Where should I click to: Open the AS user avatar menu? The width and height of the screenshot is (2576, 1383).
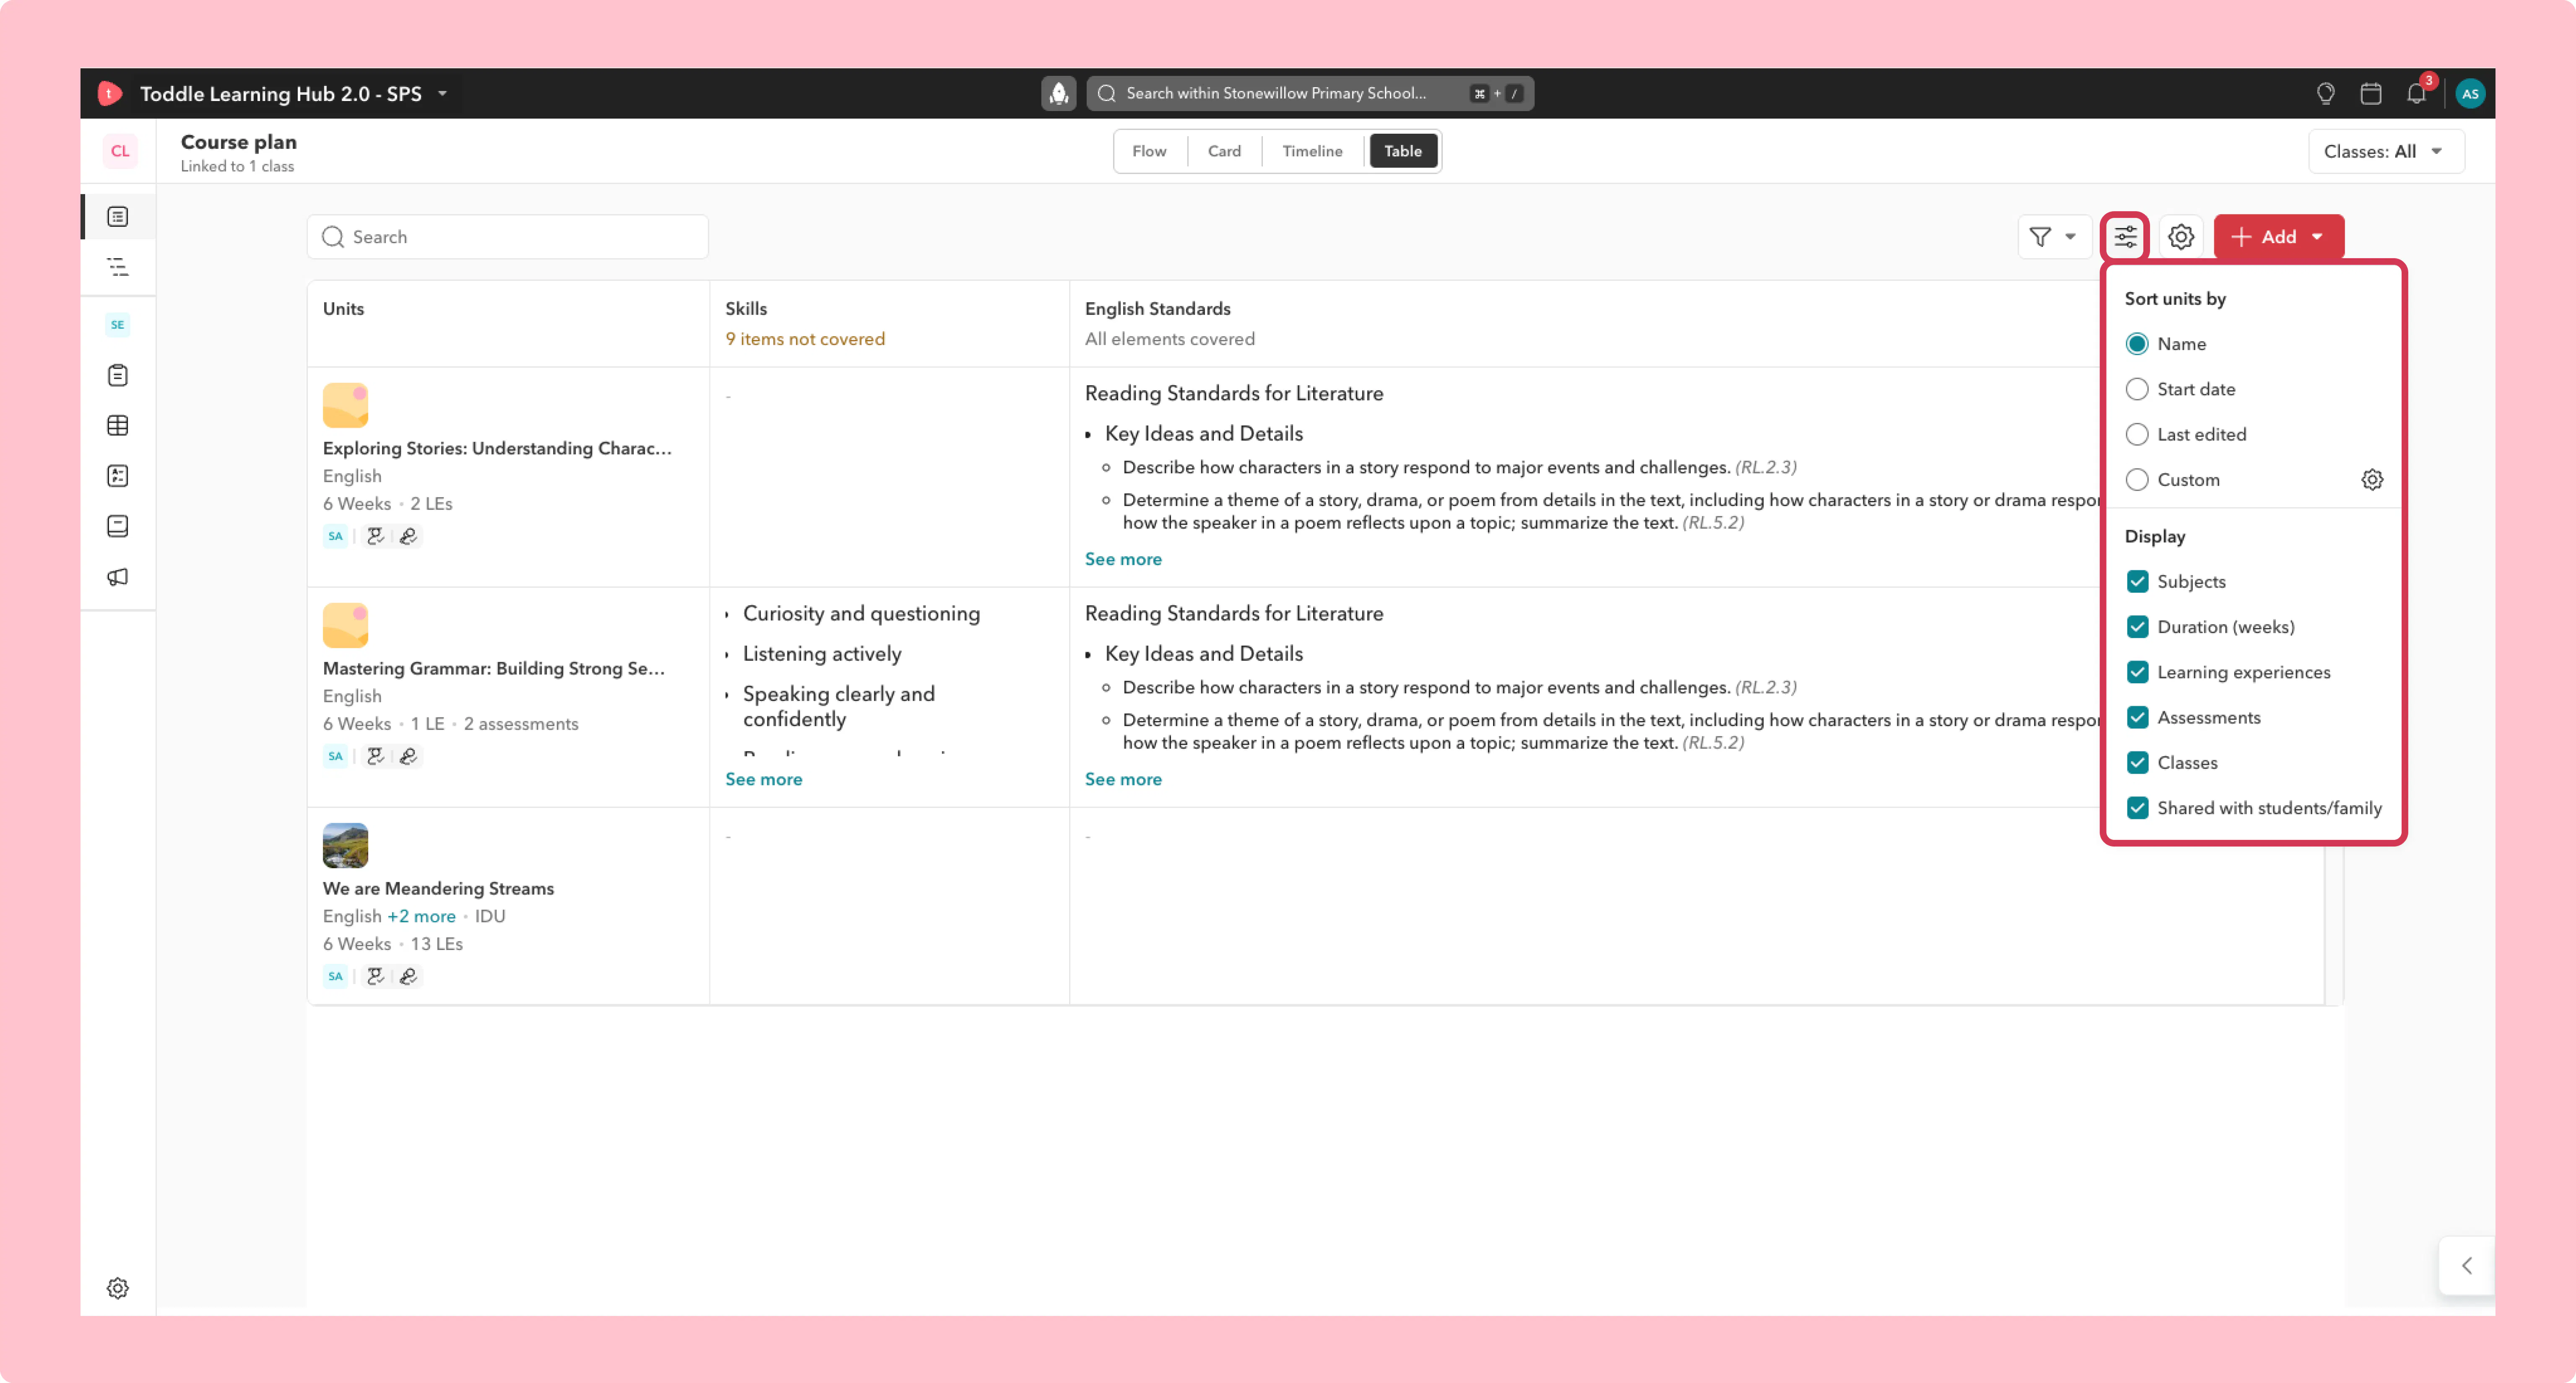(2470, 93)
